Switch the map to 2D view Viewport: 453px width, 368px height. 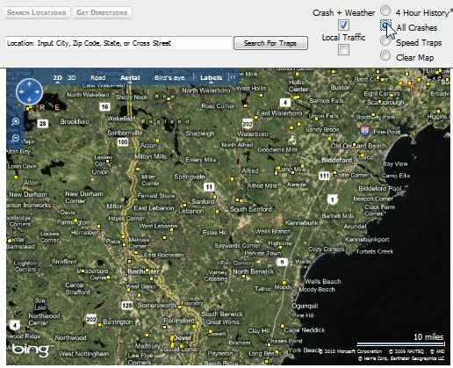(57, 77)
